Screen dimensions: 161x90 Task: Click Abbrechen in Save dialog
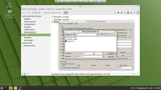(111, 56)
